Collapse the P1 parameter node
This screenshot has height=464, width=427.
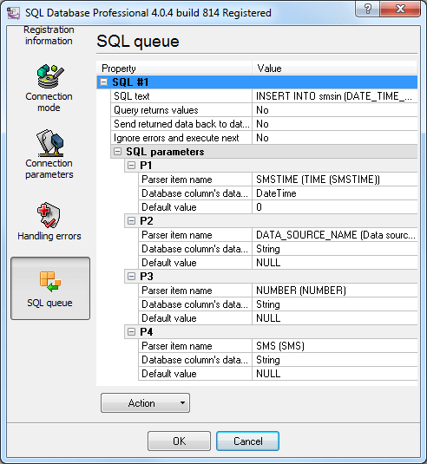coord(131,165)
